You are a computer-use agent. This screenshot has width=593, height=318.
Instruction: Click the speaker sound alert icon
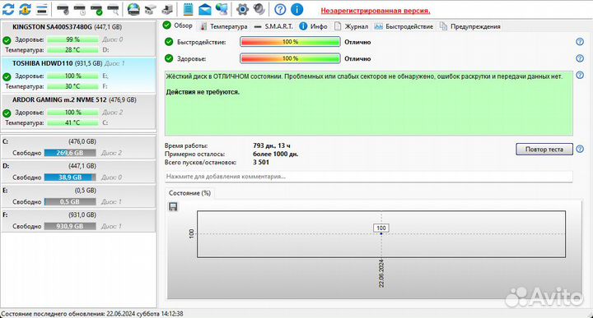pyautogui.click(x=259, y=9)
